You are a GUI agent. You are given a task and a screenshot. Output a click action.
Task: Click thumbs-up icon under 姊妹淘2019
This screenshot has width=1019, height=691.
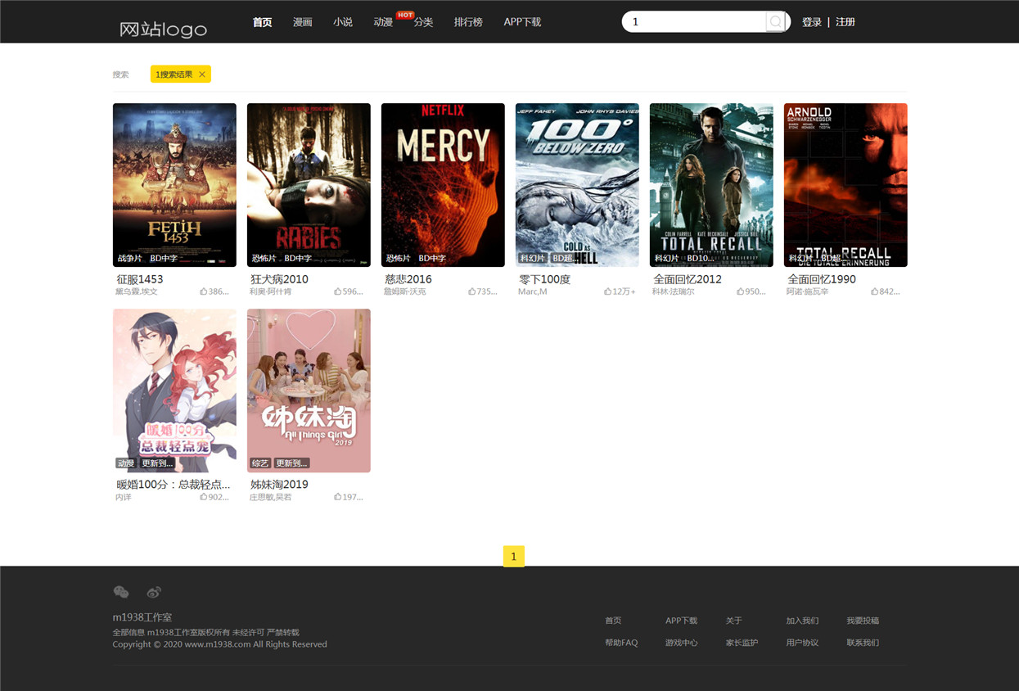[x=338, y=497]
